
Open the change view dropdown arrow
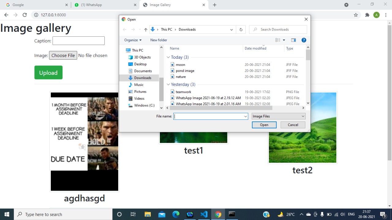point(283,40)
